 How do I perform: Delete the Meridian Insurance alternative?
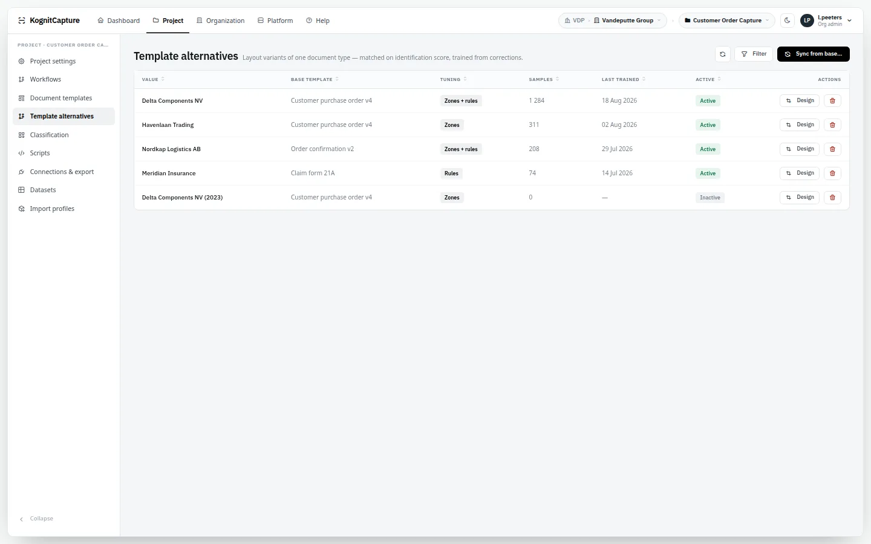coord(832,173)
